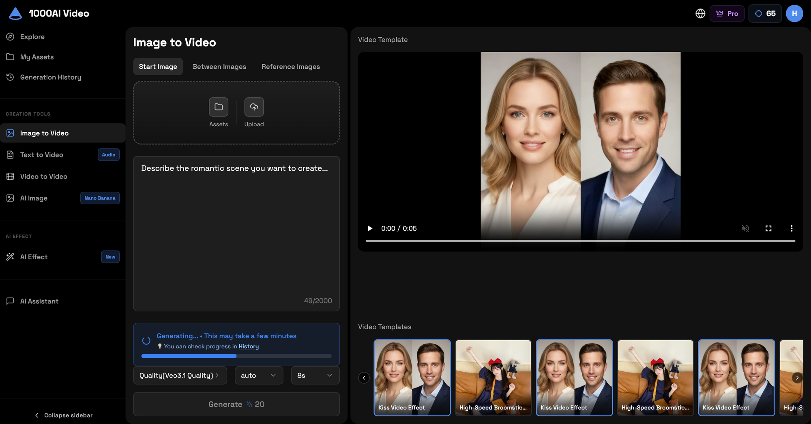Select My Assets in the sidebar
Viewport: 811px width, 424px height.
coord(37,57)
